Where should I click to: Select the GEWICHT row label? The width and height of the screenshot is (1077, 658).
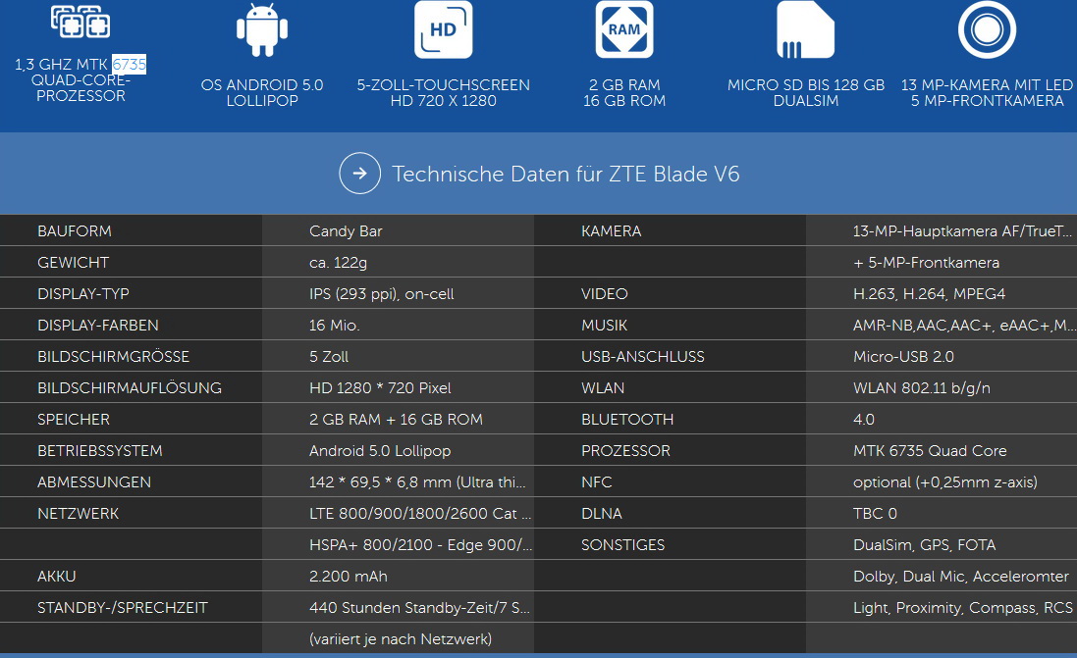click(x=73, y=263)
